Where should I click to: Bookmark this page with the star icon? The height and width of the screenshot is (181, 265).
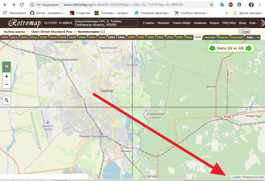tap(212, 5)
